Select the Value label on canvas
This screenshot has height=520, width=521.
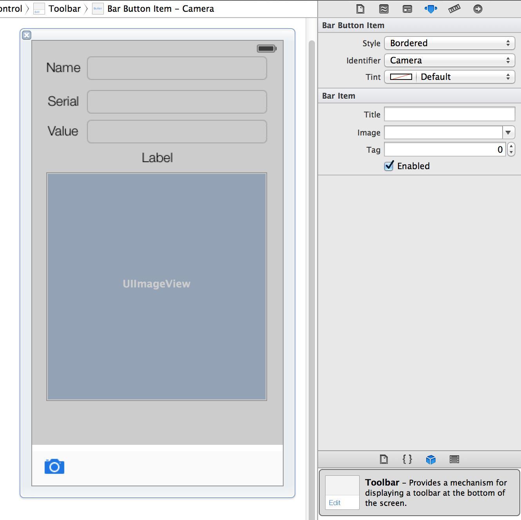click(x=63, y=131)
